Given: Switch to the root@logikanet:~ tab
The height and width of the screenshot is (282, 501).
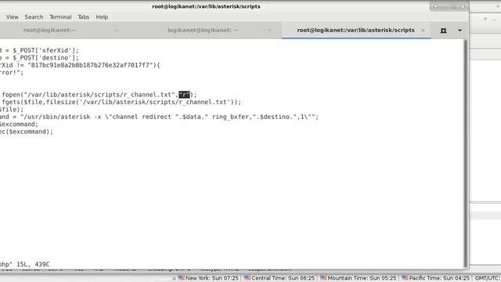Looking at the screenshot, I should pos(49,30).
